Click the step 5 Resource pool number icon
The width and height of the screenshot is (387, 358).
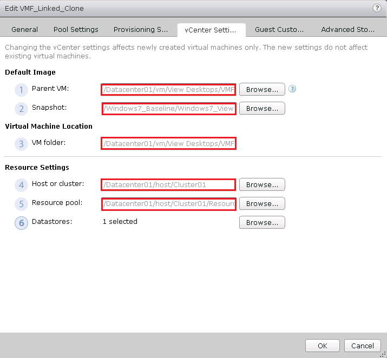pos(22,204)
